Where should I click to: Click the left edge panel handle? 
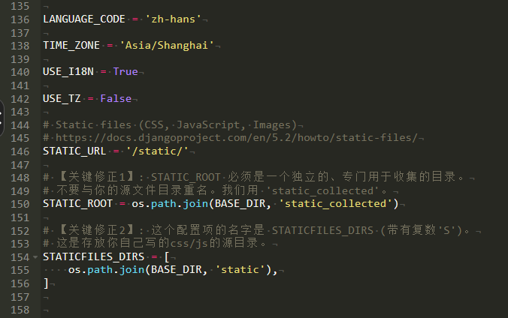[x=2, y=116]
